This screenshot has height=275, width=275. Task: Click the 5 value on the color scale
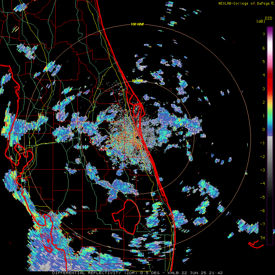264,61
